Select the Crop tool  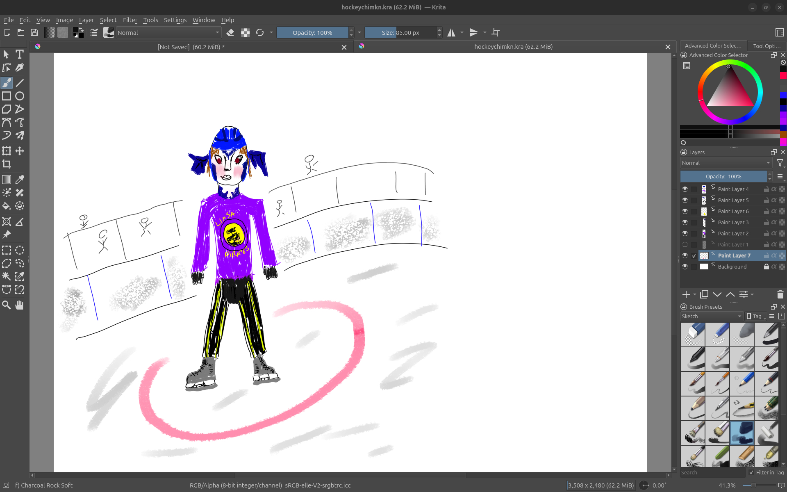click(7, 164)
